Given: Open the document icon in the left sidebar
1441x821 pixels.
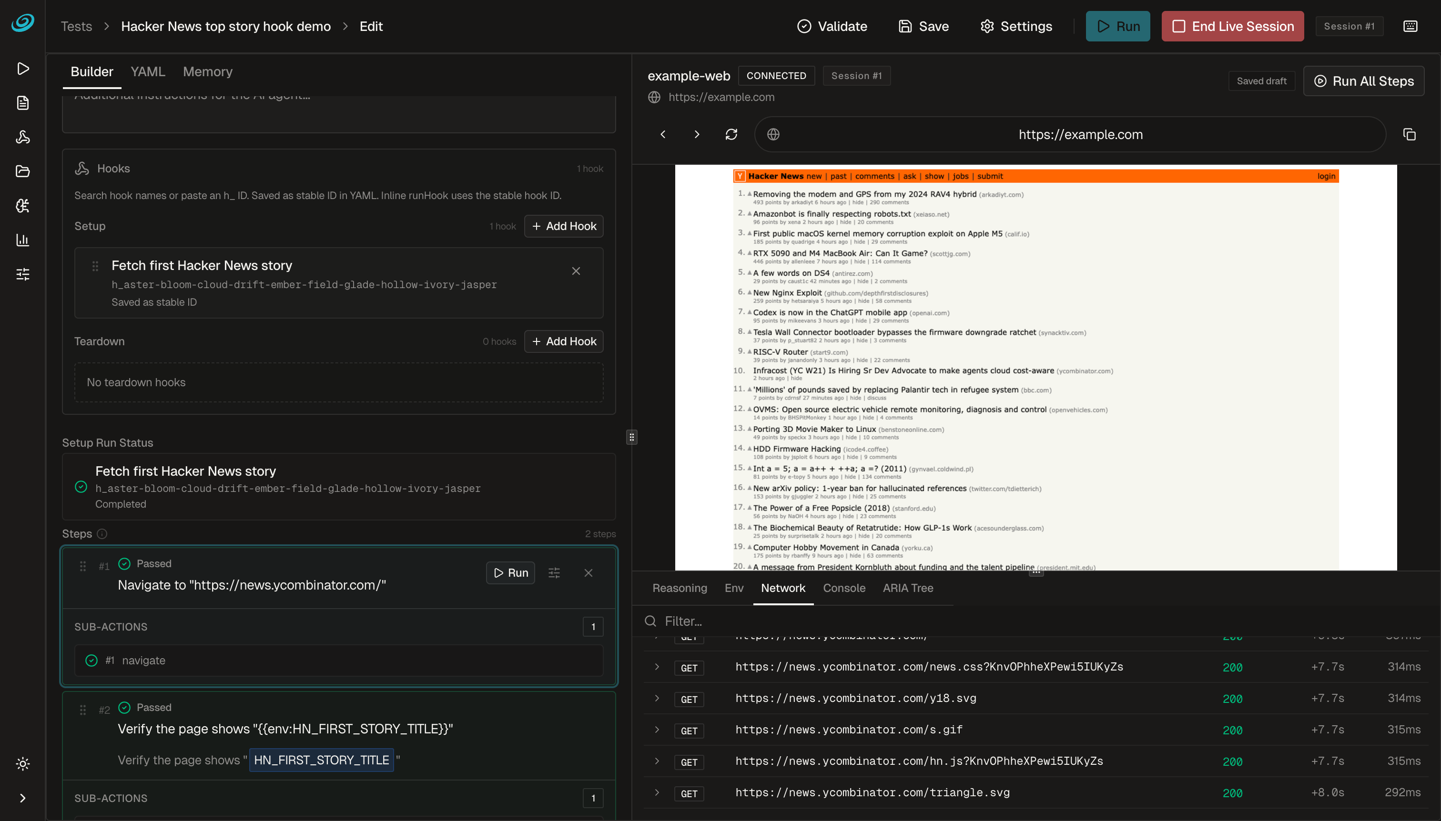Looking at the screenshot, I should coord(22,103).
